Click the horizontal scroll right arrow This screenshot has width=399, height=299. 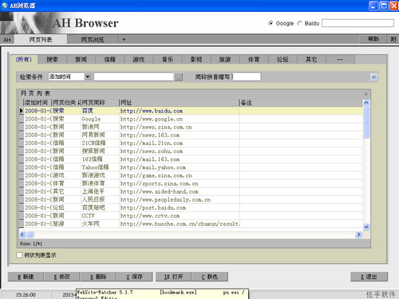[358, 234]
